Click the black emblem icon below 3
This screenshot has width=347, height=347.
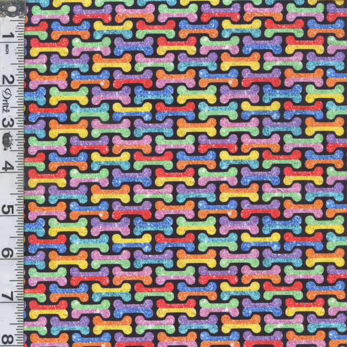coord(8,138)
